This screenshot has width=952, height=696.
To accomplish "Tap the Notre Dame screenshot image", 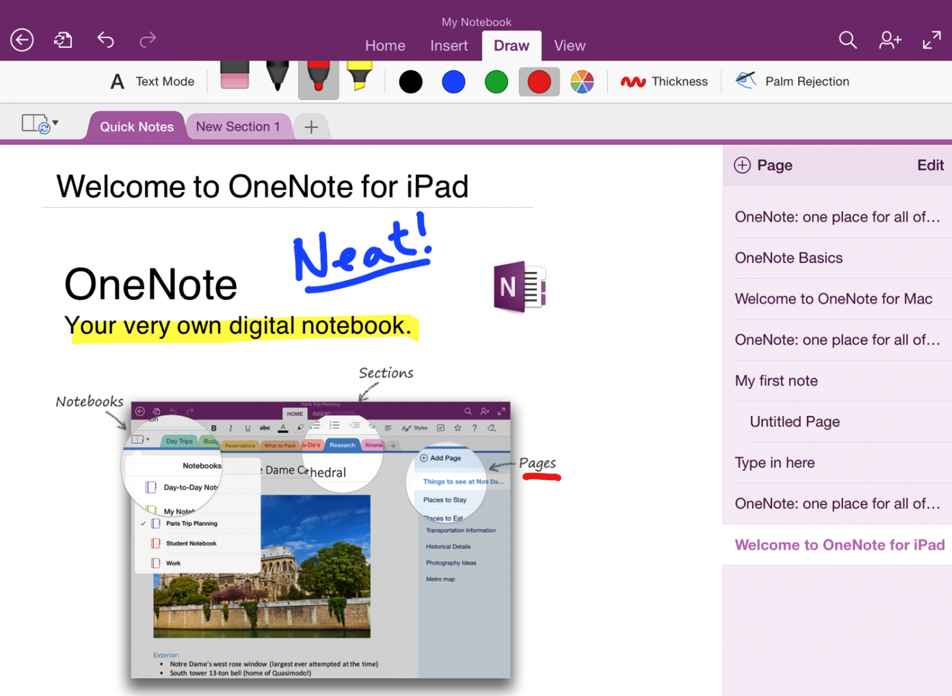I will pos(320,539).
